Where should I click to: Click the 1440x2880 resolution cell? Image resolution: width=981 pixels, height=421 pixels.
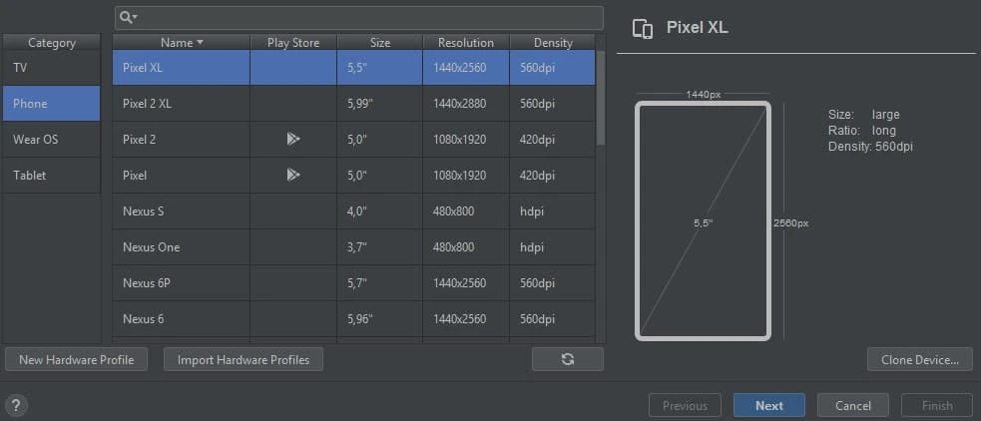[x=466, y=103]
